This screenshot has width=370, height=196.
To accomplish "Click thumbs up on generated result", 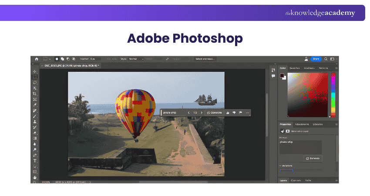I will pyautogui.click(x=228, y=113).
